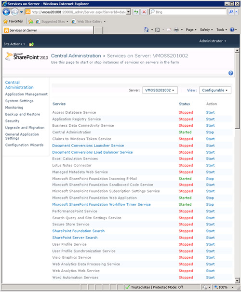241x292 pixels.
Task: Click the SharePoint 2010 logo
Action: (27, 56)
